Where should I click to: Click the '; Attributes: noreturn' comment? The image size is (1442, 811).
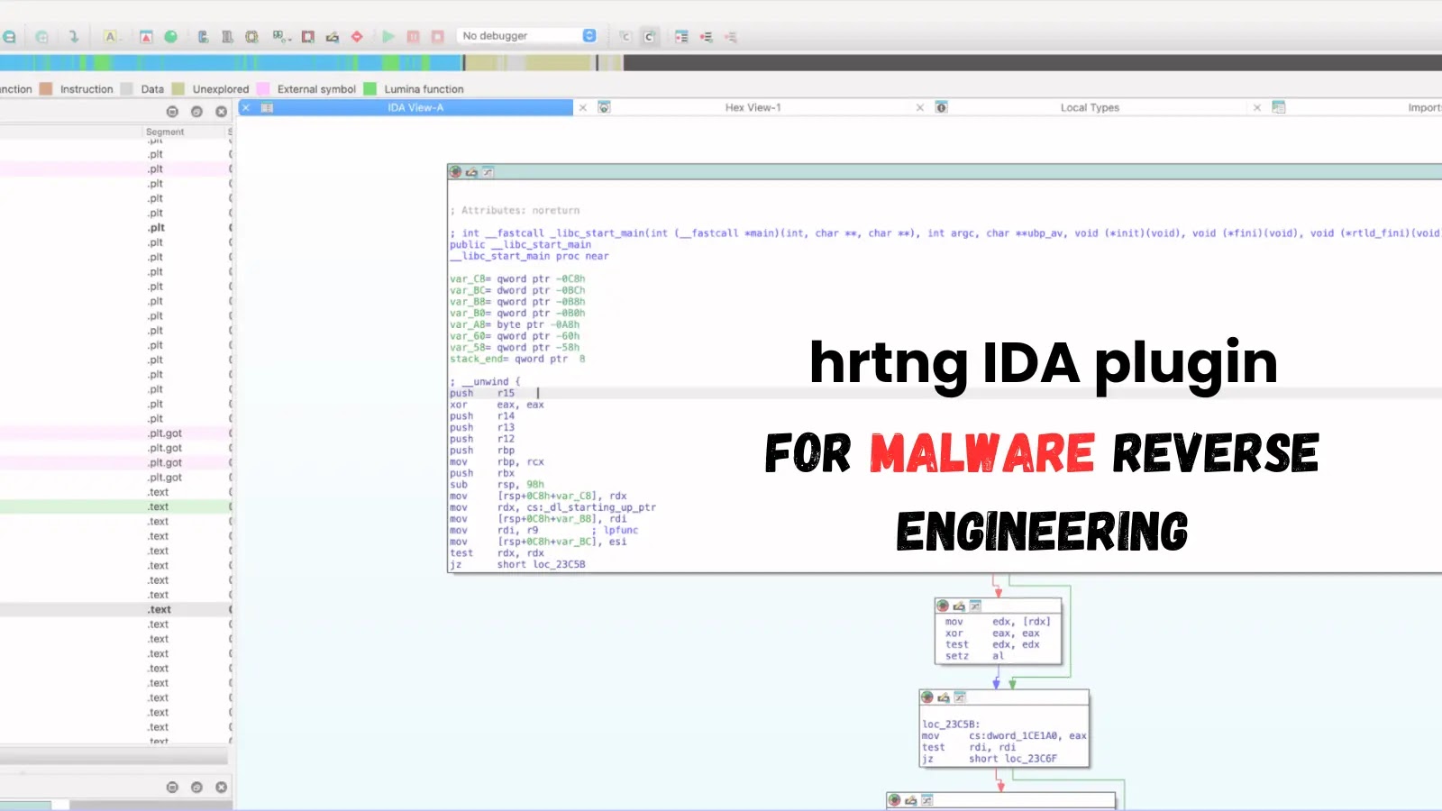[x=515, y=211]
